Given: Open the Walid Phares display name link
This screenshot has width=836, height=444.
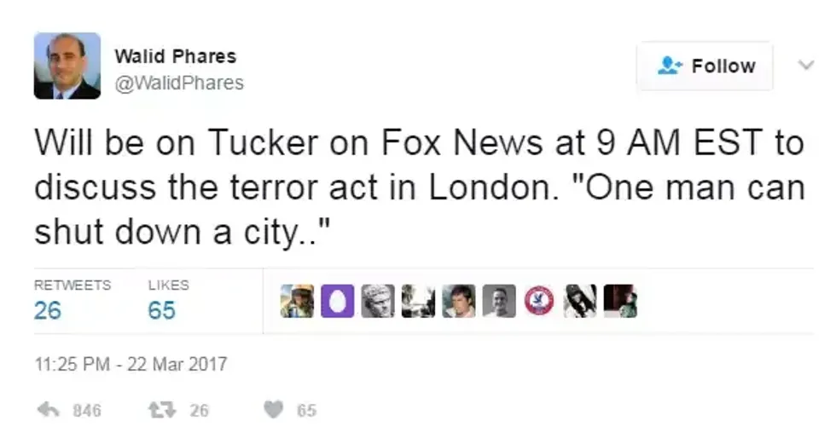Looking at the screenshot, I should click(175, 57).
